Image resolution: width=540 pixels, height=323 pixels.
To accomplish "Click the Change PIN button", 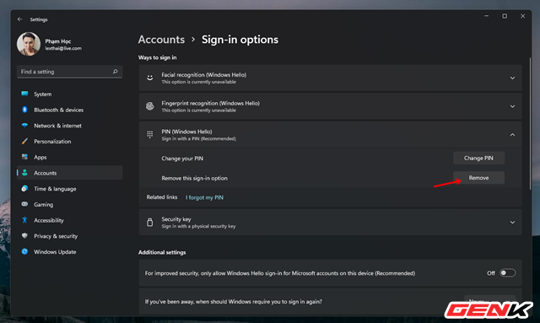I will pos(478,158).
